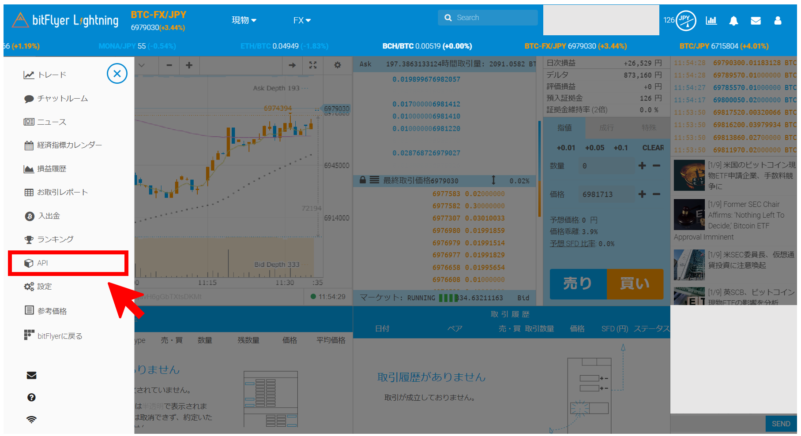Expand the FX dropdown in header
This screenshot has width=801, height=436.
point(302,20)
